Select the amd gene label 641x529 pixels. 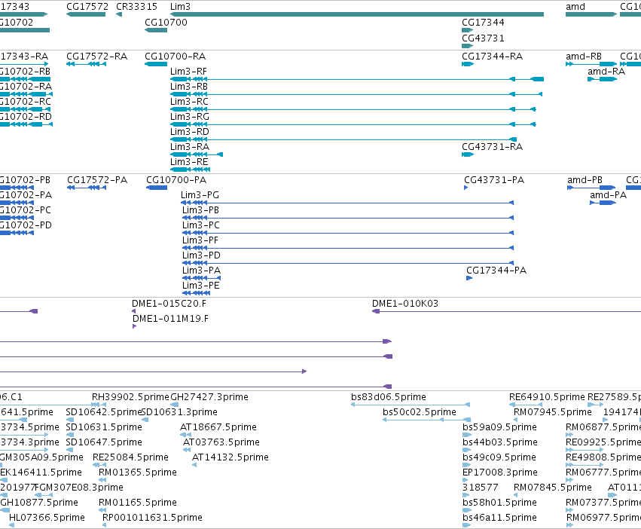[575, 7]
